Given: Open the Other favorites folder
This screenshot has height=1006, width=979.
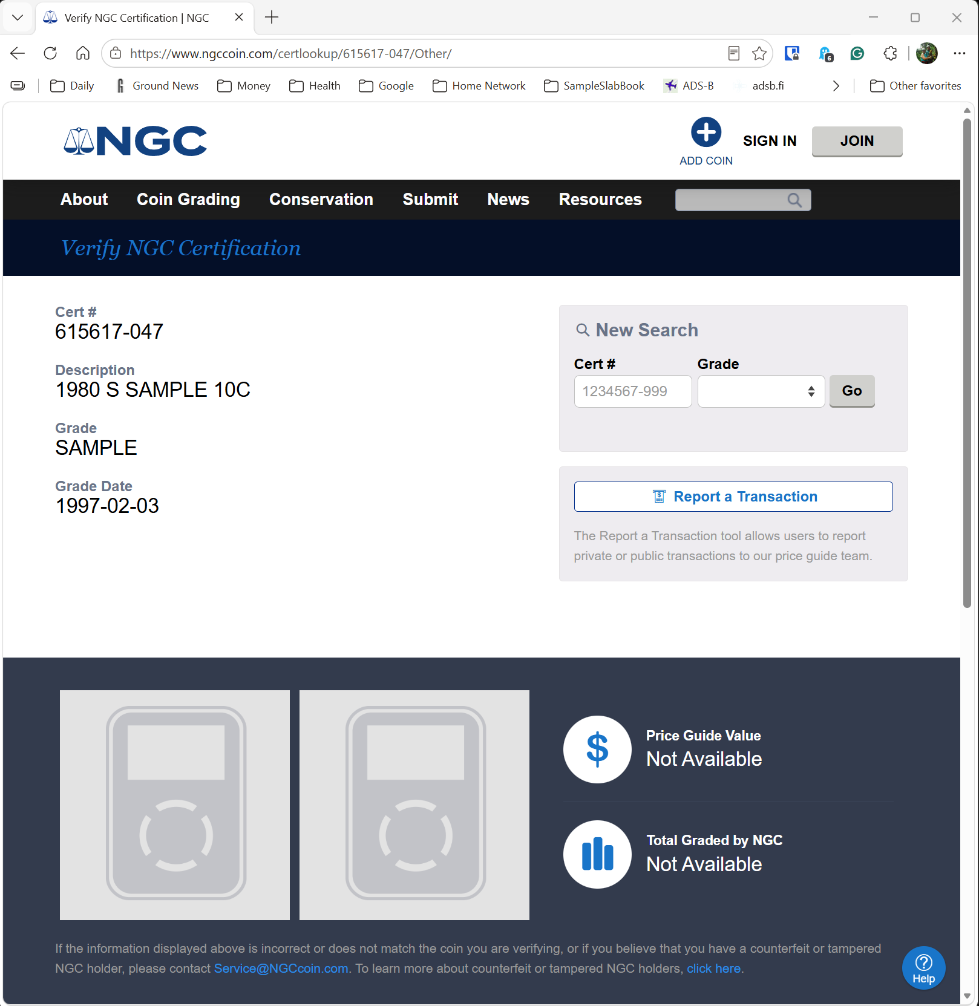Looking at the screenshot, I should pyautogui.click(x=915, y=86).
